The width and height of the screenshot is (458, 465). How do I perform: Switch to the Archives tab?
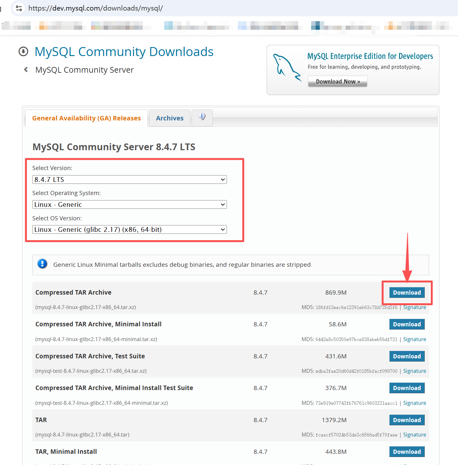[170, 118]
